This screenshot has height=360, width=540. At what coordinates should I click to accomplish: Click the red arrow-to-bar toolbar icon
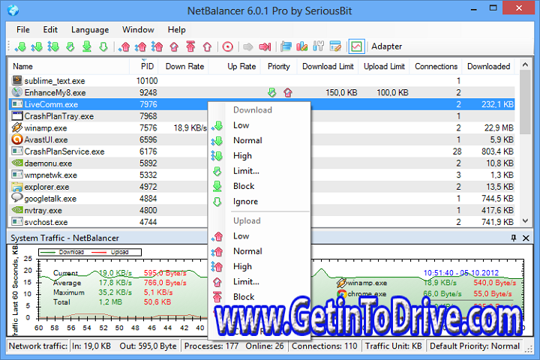(265, 46)
